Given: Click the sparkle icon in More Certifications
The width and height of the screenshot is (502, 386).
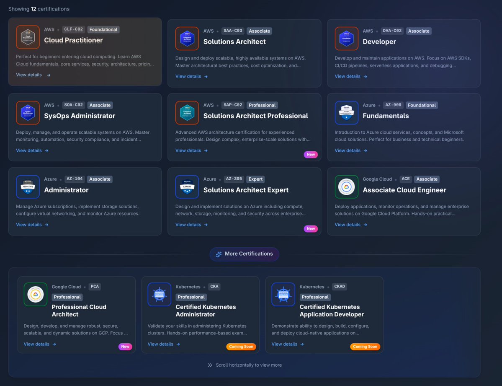Looking at the screenshot, I should [219, 254].
